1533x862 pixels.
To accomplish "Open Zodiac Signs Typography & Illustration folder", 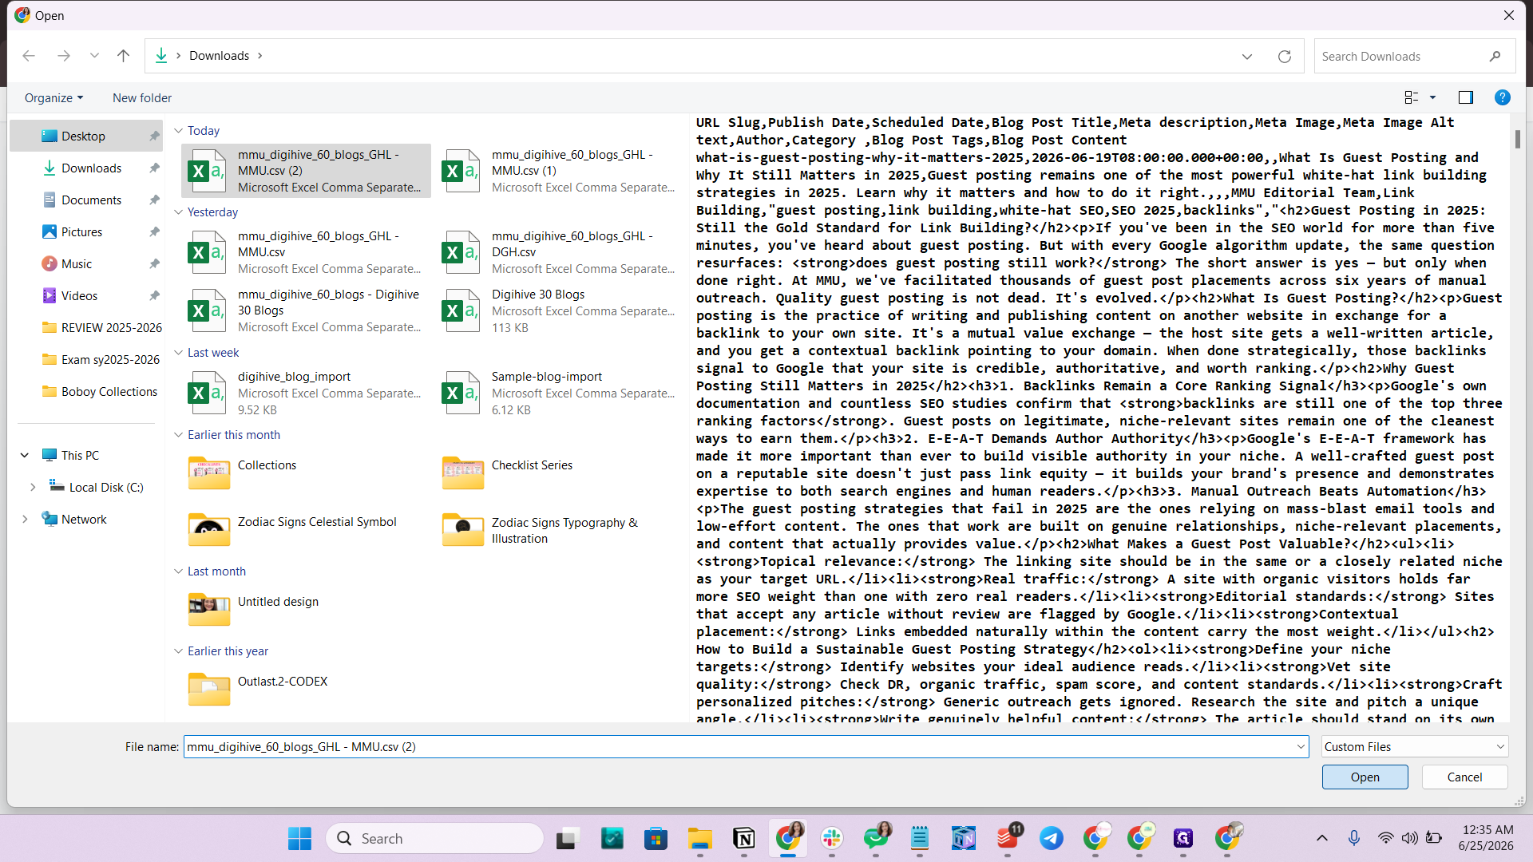I will [x=560, y=529].
